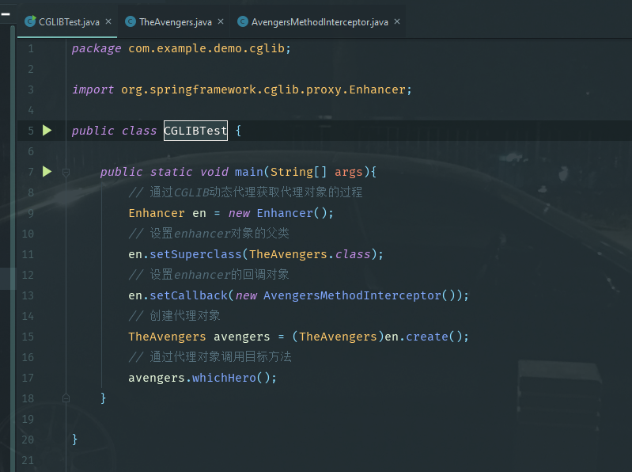Click line number 20 in the gutter
The height and width of the screenshot is (472, 632).
pos(28,440)
